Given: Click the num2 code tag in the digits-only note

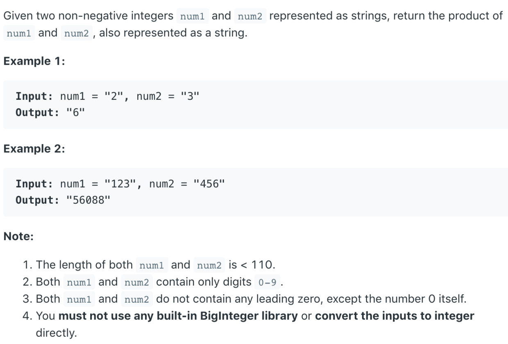Looking at the screenshot, I should 137,282.
